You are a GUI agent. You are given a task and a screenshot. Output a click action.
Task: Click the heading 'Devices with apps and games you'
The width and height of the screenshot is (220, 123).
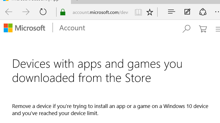(x=97, y=64)
